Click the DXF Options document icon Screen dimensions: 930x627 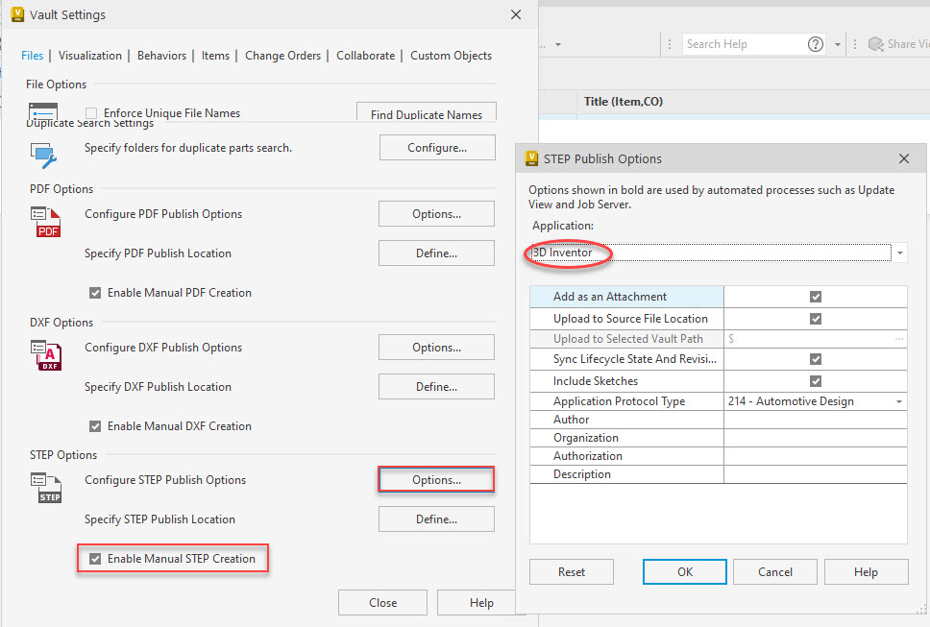(46, 355)
